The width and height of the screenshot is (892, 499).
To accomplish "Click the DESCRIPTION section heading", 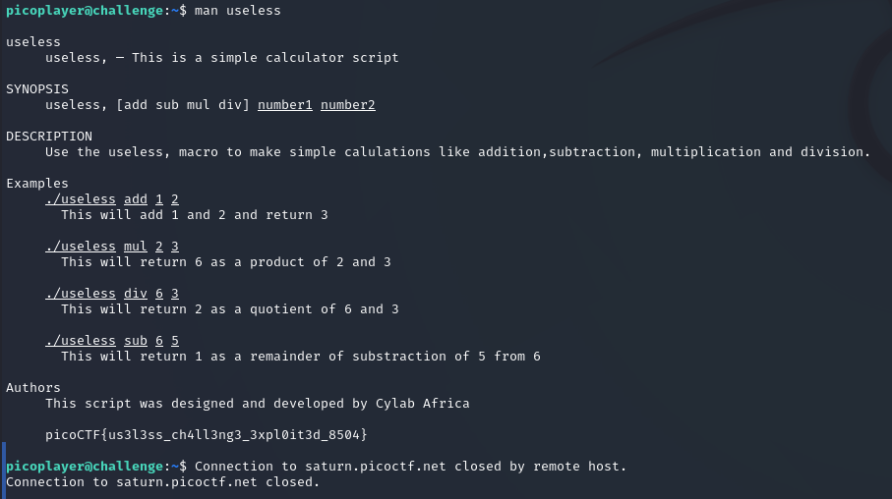I will (x=48, y=137).
